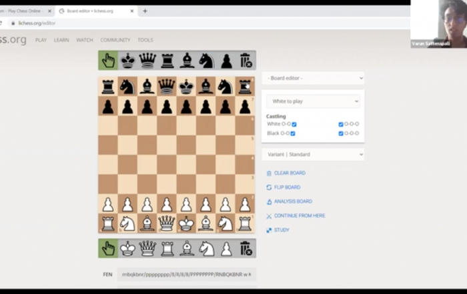The width and height of the screenshot is (467, 294).
Task: Click the trash delete tool in top palette
Action: 246,61
